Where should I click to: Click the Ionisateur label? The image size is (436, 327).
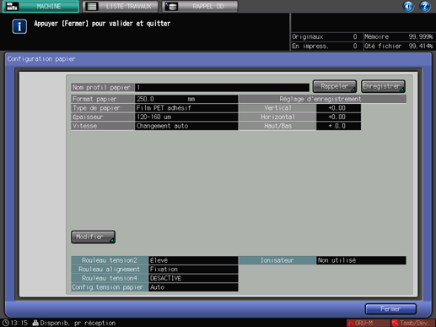click(277, 260)
